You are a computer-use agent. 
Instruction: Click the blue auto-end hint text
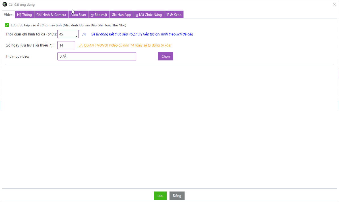142,34
